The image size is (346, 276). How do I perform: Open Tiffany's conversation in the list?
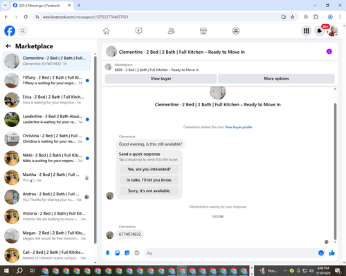(x=46, y=80)
